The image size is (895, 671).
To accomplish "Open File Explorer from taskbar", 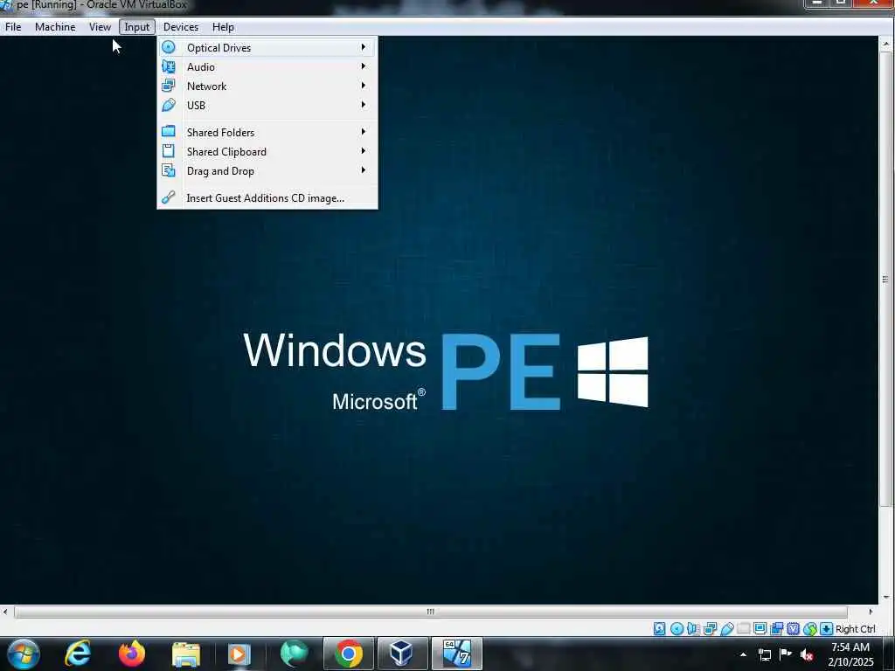I will coord(186,654).
